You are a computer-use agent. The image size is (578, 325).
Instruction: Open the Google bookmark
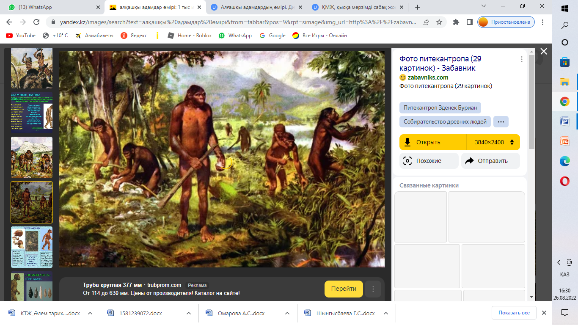(272, 36)
